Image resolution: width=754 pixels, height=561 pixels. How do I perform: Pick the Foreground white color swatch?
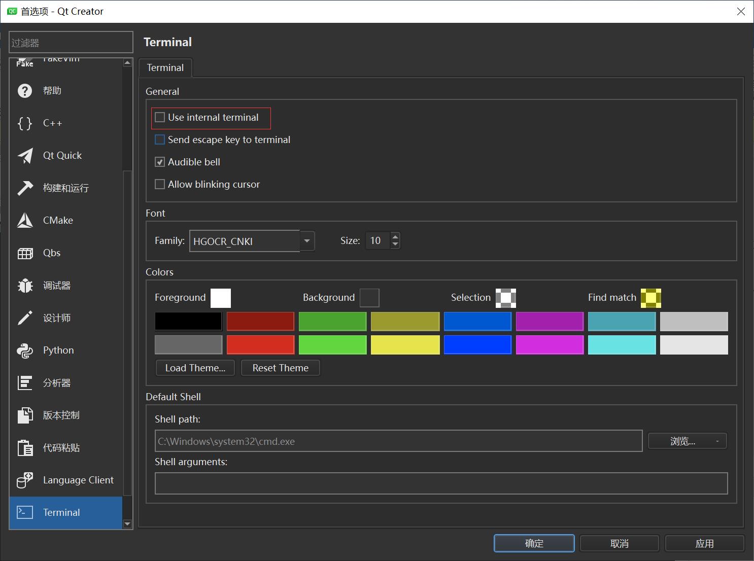pyautogui.click(x=221, y=298)
